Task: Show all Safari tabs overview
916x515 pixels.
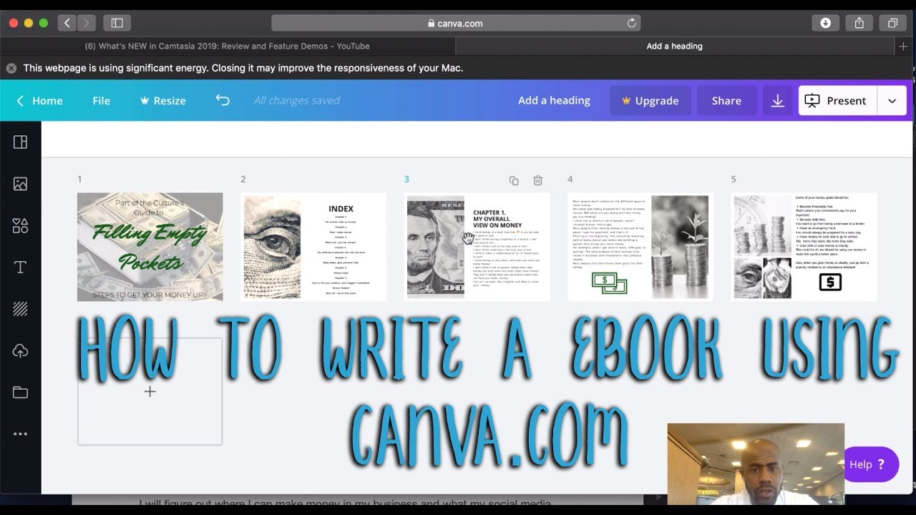Action: (892, 23)
